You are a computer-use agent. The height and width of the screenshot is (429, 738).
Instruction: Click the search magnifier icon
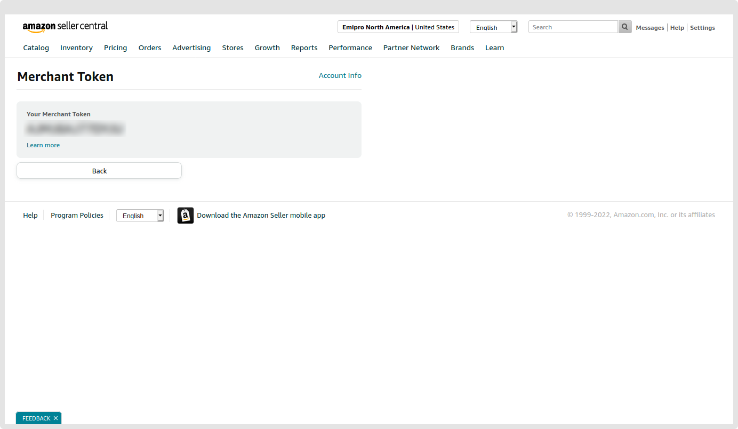pos(625,27)
